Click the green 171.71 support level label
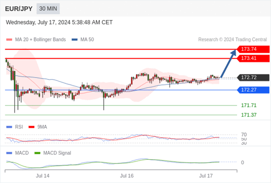Viewport: 271px width, 183px height. (x=249, y=105)
